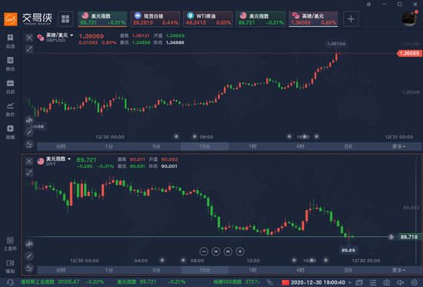
Task: Click the 1.36069 current price tag
Action: coord(409,53)
